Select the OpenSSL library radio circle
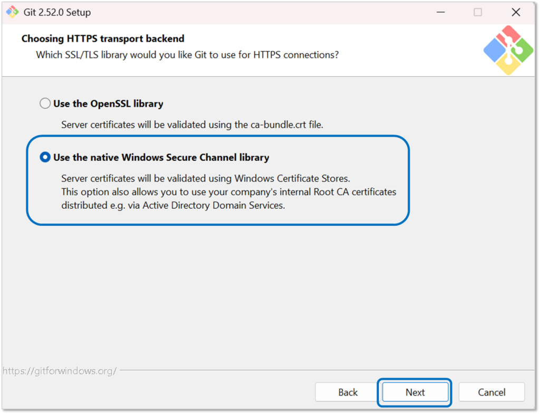Screen dimensions: 540x414 (45, 104)
